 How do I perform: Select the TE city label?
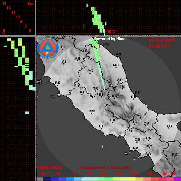tap(122, 87)
